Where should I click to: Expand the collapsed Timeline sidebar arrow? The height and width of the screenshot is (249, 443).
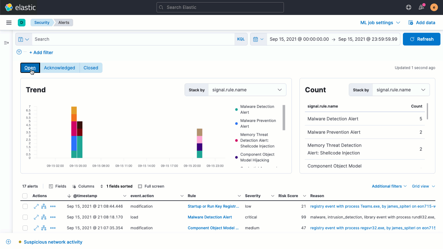point(6,42)
